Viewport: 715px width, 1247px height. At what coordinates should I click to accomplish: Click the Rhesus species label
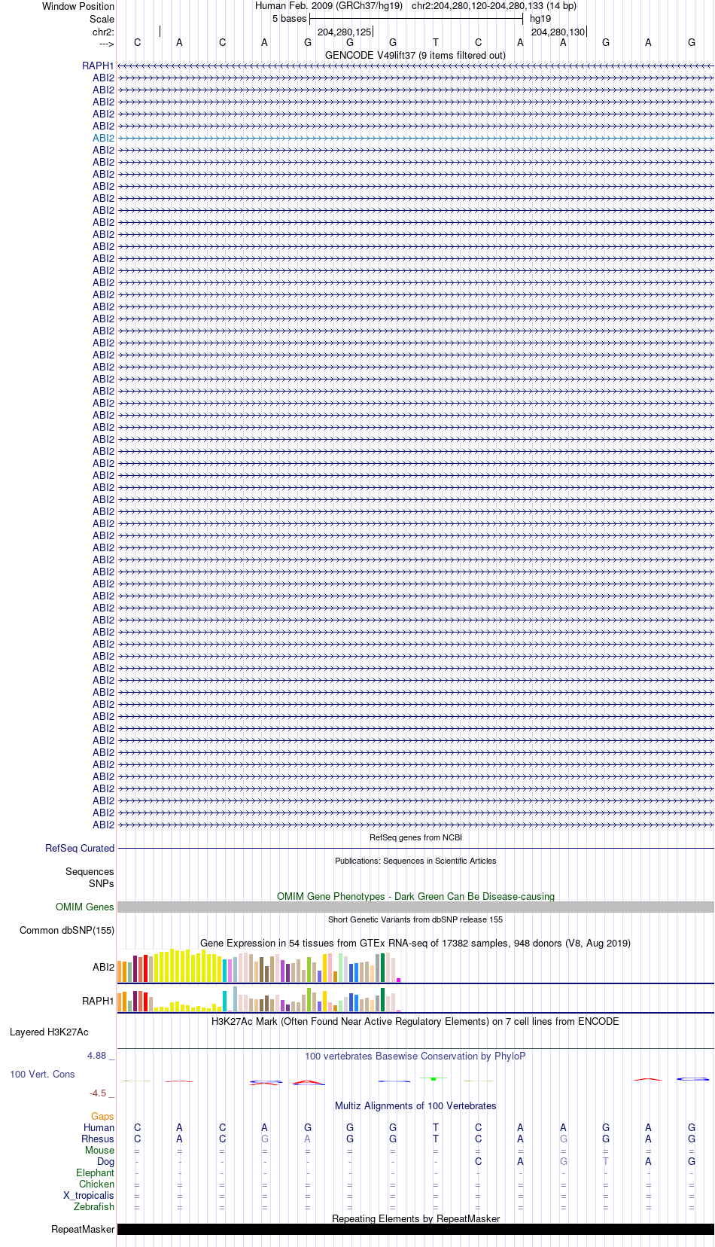tap(98, 1139)
